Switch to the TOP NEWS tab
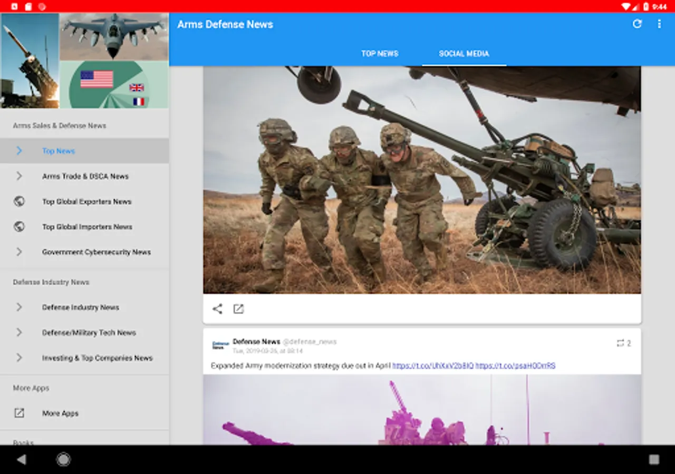 (x=380, y=53)
